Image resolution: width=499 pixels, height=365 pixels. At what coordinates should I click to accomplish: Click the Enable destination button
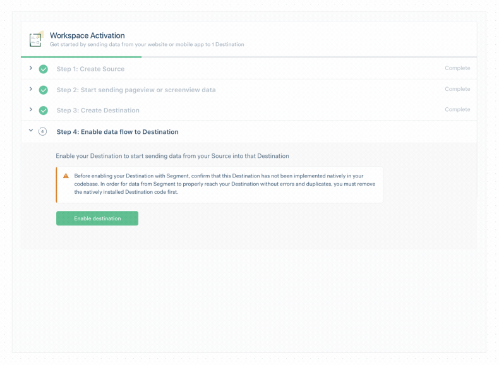[97, 218]
